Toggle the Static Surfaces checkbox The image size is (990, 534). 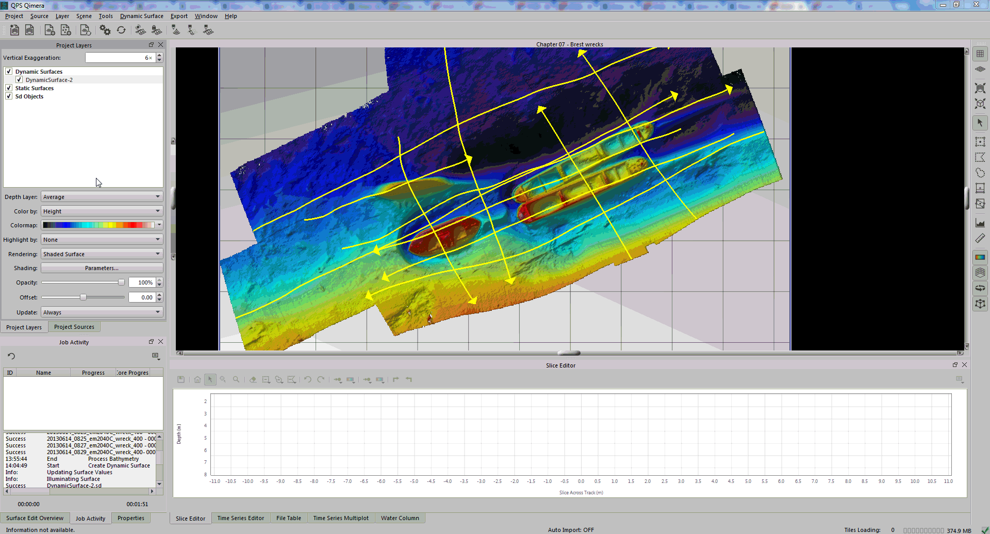(9, 88)
